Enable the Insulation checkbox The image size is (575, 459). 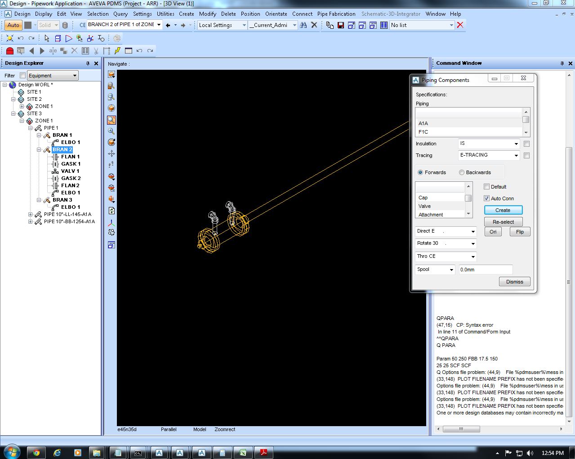pyautogui.click(x=526, y=144)
